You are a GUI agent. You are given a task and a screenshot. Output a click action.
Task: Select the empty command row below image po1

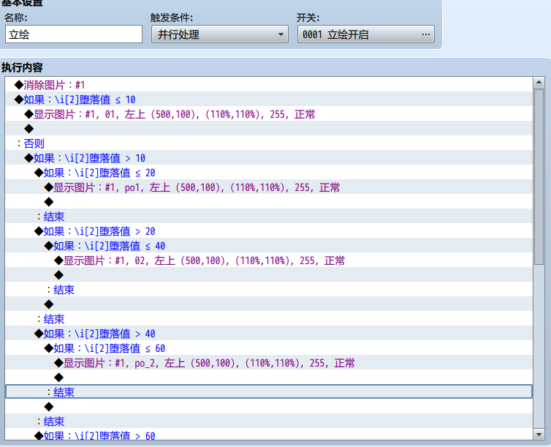pos(269,202)
